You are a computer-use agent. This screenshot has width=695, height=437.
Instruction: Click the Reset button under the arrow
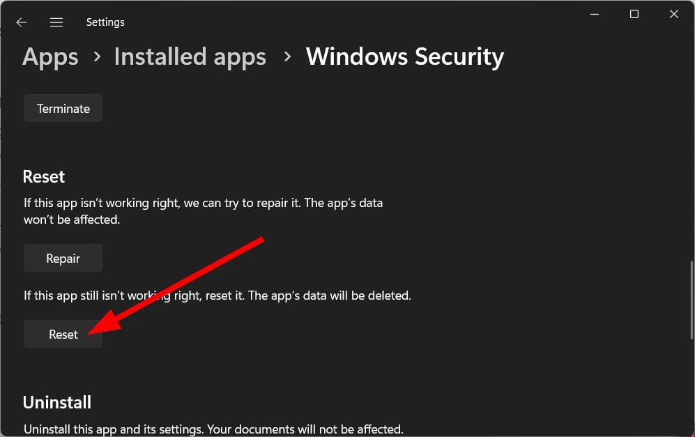coord(63,334)
